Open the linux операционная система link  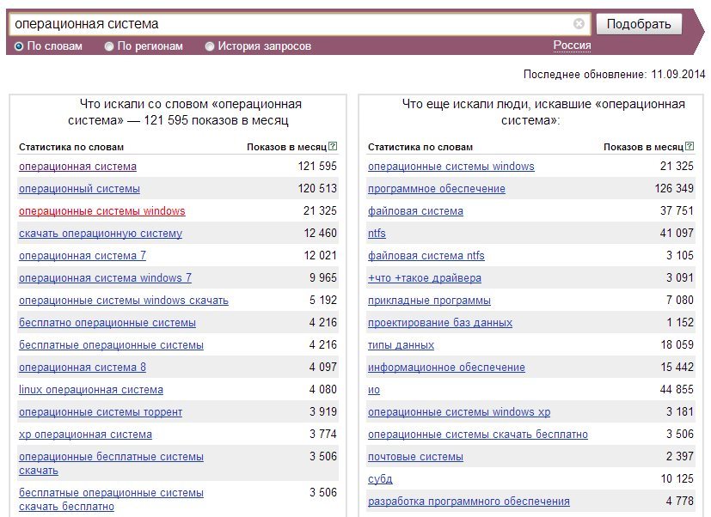(x=90, y=390)
